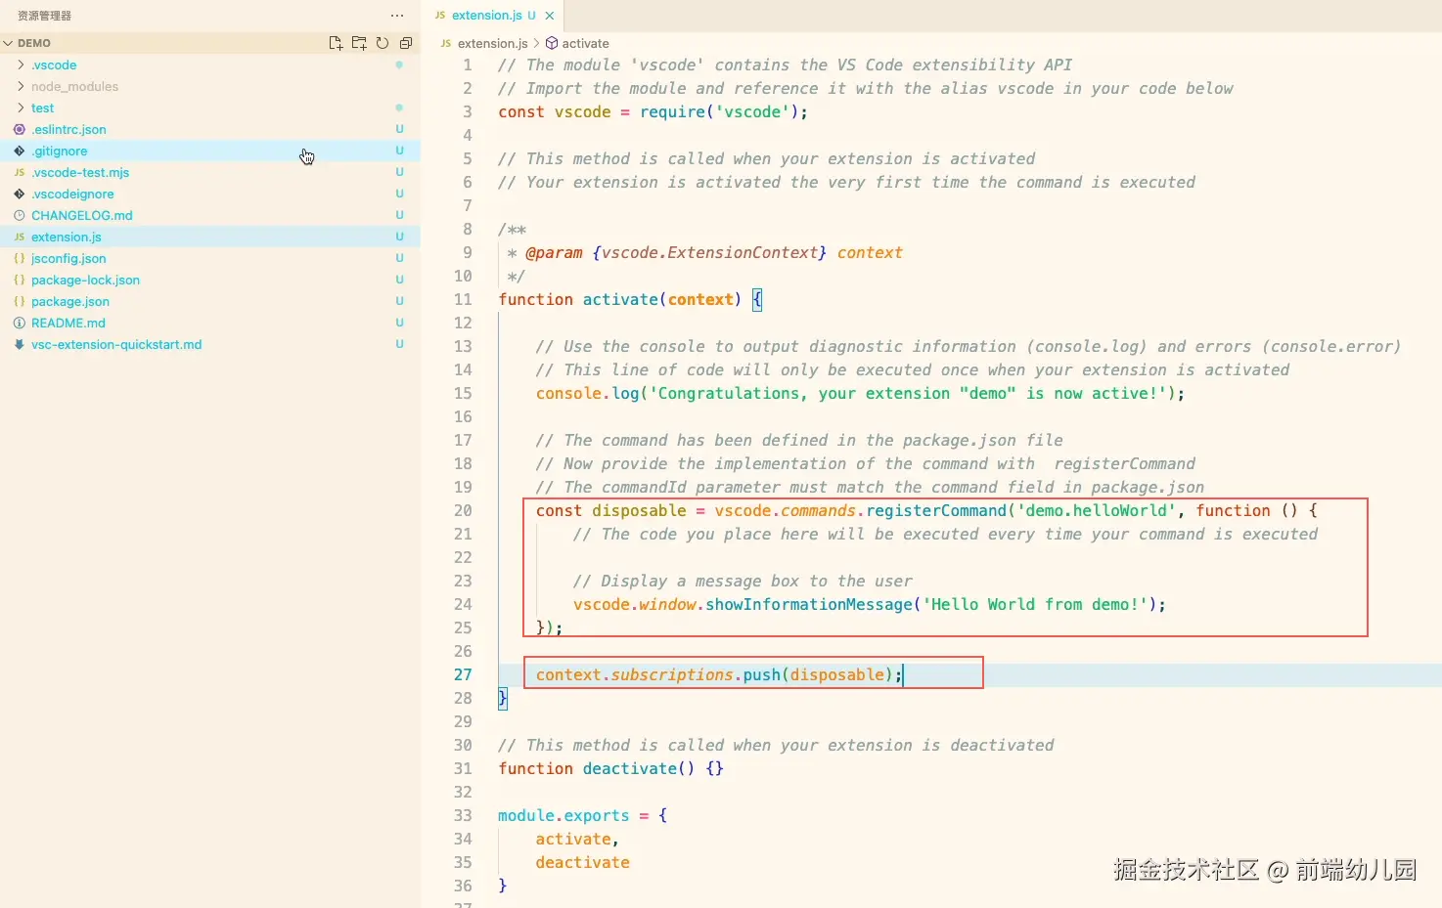Screen dimensions: 1442x908
Task: Click function name 'deactivate' on line 31
Action: click(630, 768)
